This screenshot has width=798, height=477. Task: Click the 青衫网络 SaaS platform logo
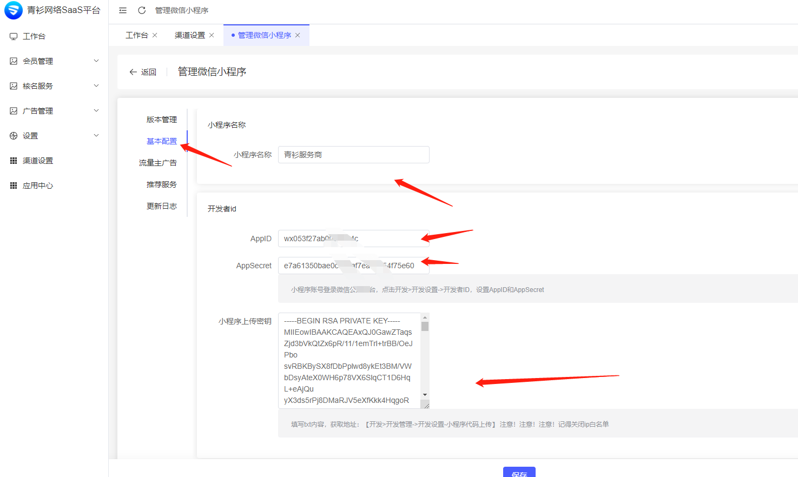click(14, 10)
